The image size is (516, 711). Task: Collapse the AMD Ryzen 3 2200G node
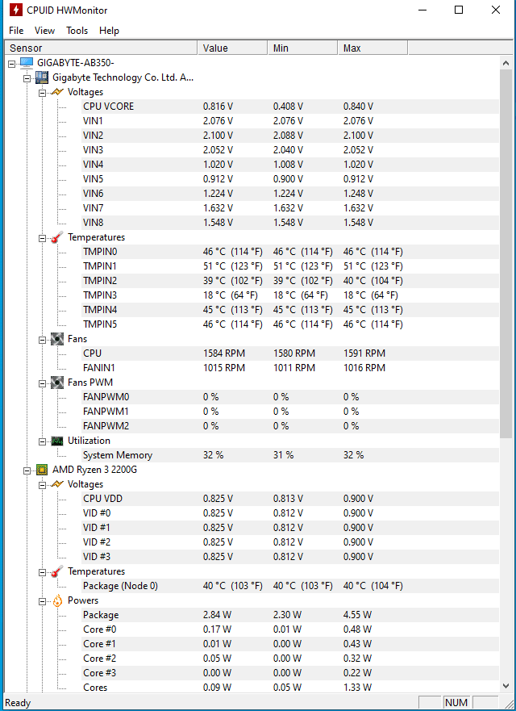point(27,471)
